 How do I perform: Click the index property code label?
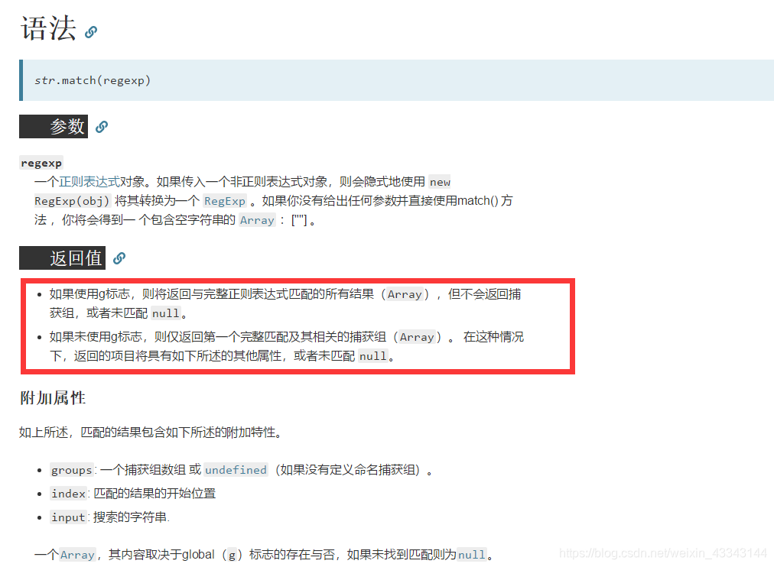[x=69, y=494]
